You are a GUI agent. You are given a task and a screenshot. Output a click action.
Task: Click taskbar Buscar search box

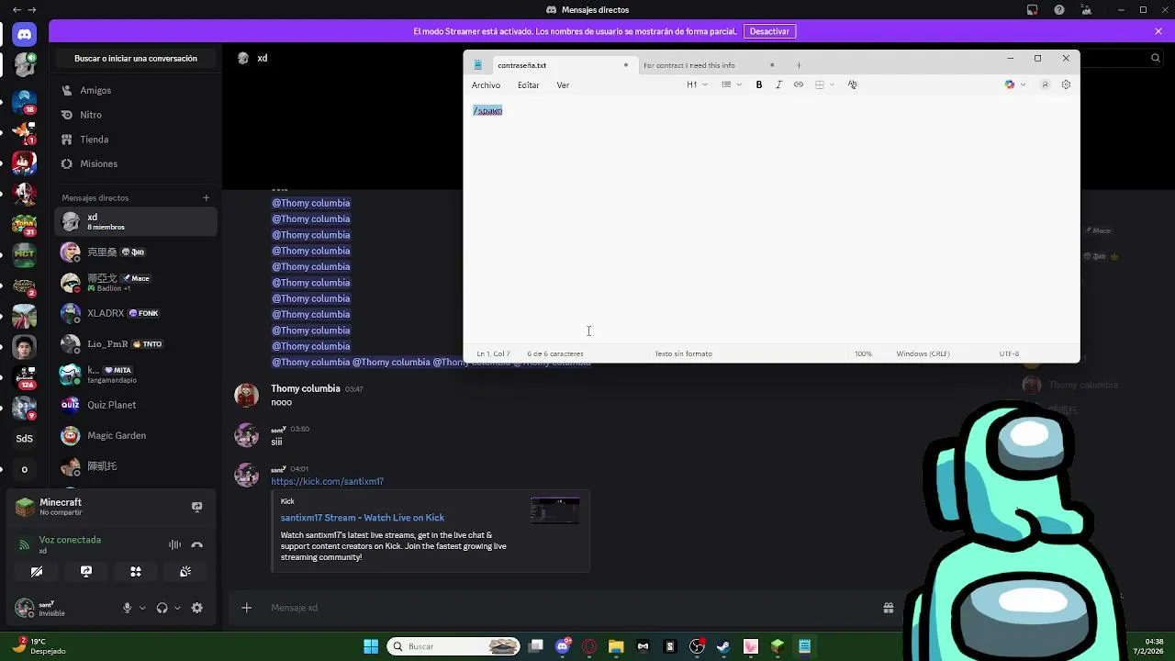454,646
